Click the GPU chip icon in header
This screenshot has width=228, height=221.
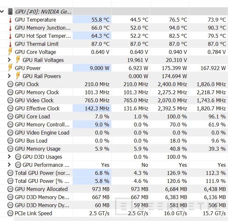point(10,12)
